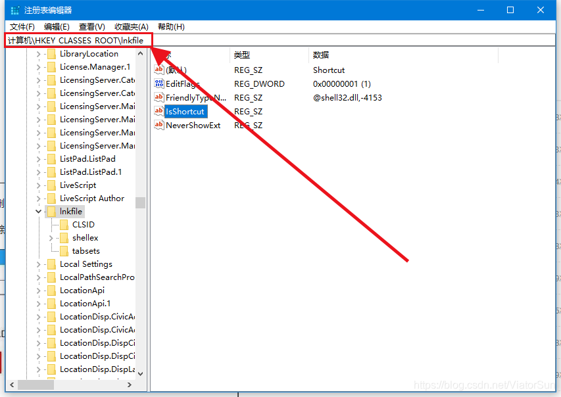
Task: Minimize the Registry Editor window
Action: tap(481, 10)
